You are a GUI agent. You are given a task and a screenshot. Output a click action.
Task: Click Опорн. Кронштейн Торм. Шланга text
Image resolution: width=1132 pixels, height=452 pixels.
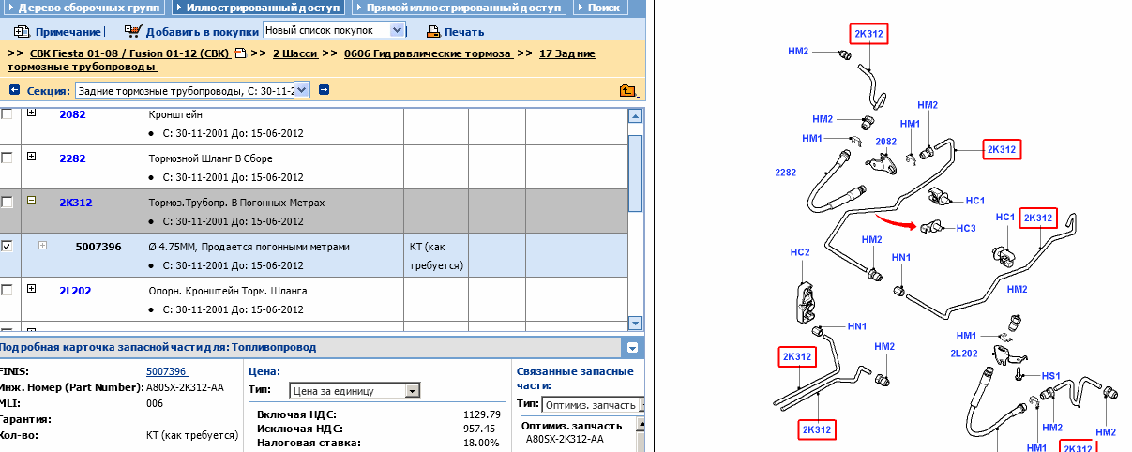(x=228, y=291)
